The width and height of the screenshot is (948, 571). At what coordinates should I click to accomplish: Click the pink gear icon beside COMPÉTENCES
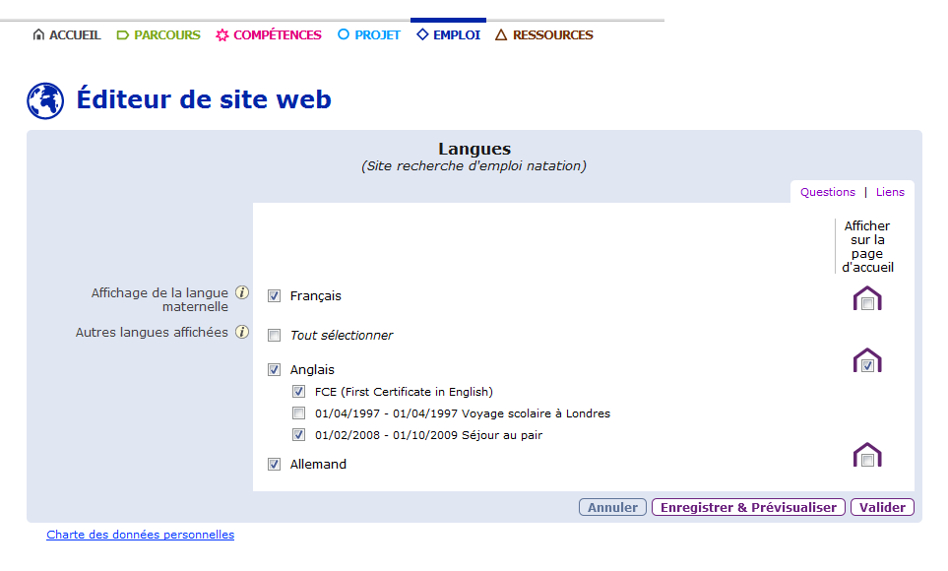(222, 35)
